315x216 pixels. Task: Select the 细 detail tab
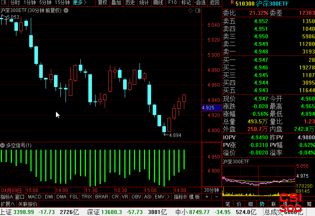251,204
